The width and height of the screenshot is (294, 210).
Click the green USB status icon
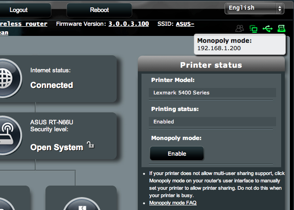click(x=267, y=29)
